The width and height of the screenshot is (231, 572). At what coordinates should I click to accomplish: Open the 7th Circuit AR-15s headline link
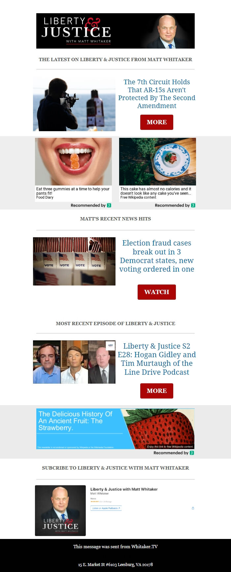(x=157, y=94)
